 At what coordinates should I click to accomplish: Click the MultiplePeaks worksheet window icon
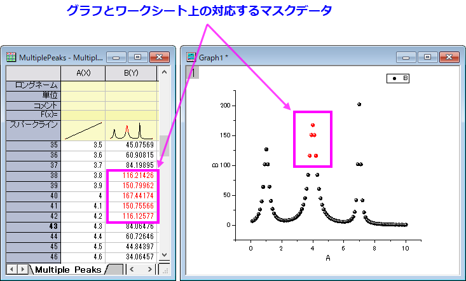click(x=11, y=57)
